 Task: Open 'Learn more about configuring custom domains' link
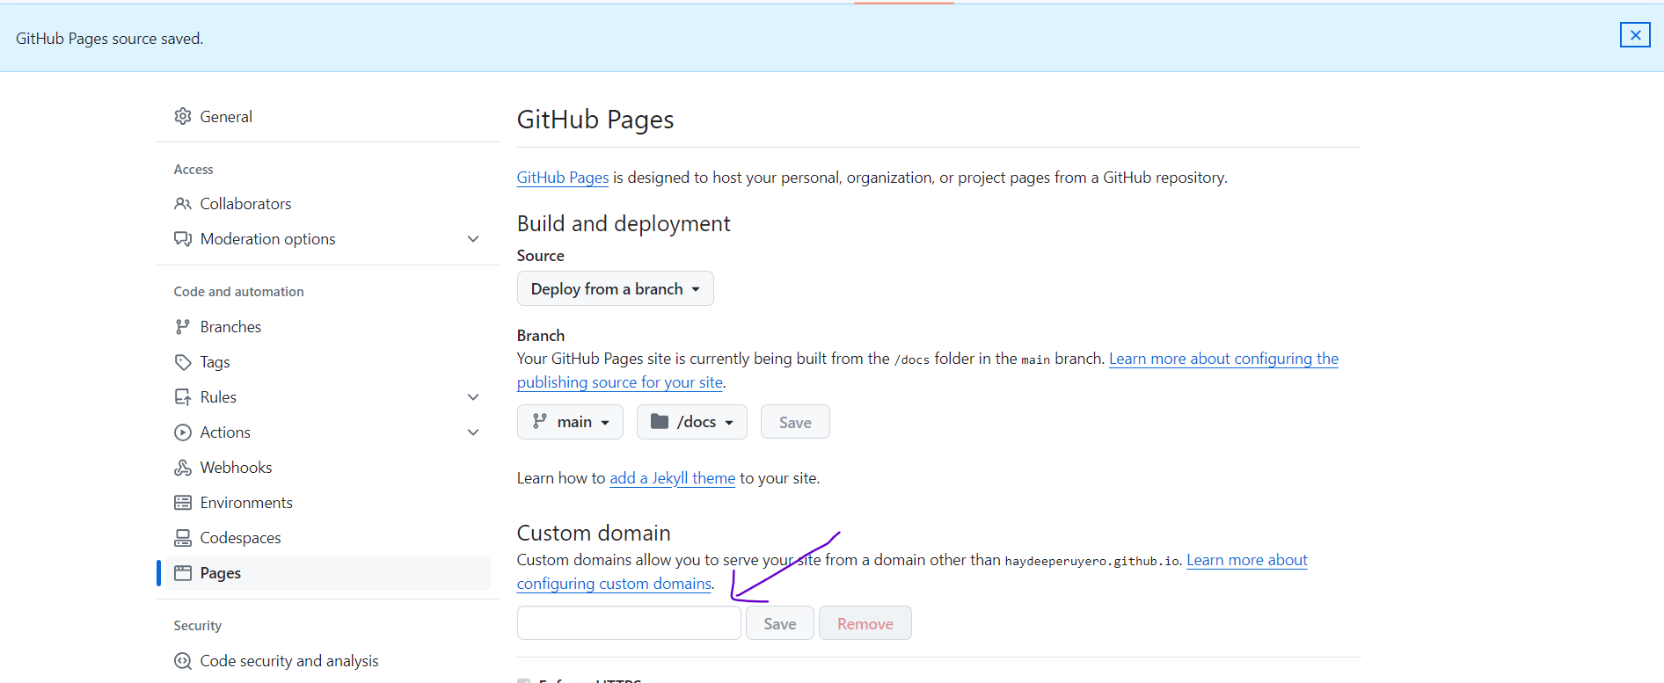(x=1247, y=560)
